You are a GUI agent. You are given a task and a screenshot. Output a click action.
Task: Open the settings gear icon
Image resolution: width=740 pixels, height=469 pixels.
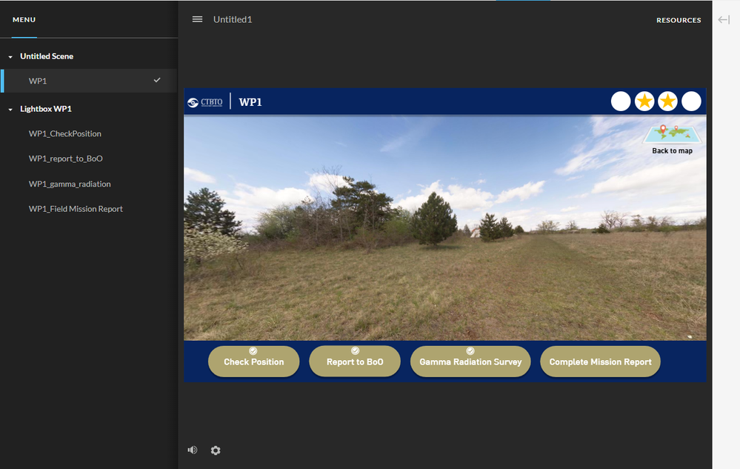click(x=216, y=450)
